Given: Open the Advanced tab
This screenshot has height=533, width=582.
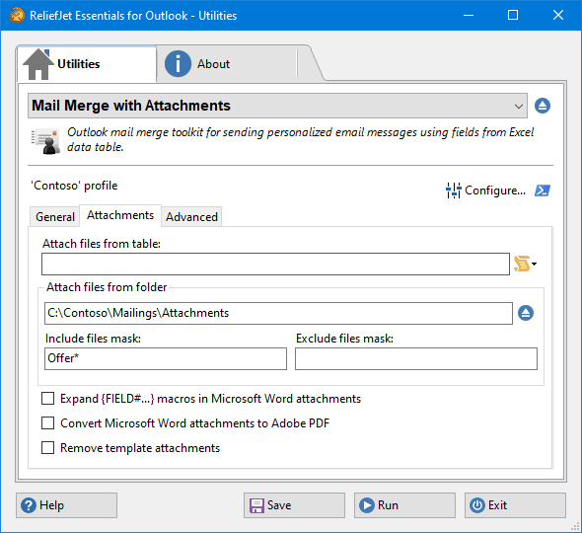Looking at the screenshot, I should [191, 216].
